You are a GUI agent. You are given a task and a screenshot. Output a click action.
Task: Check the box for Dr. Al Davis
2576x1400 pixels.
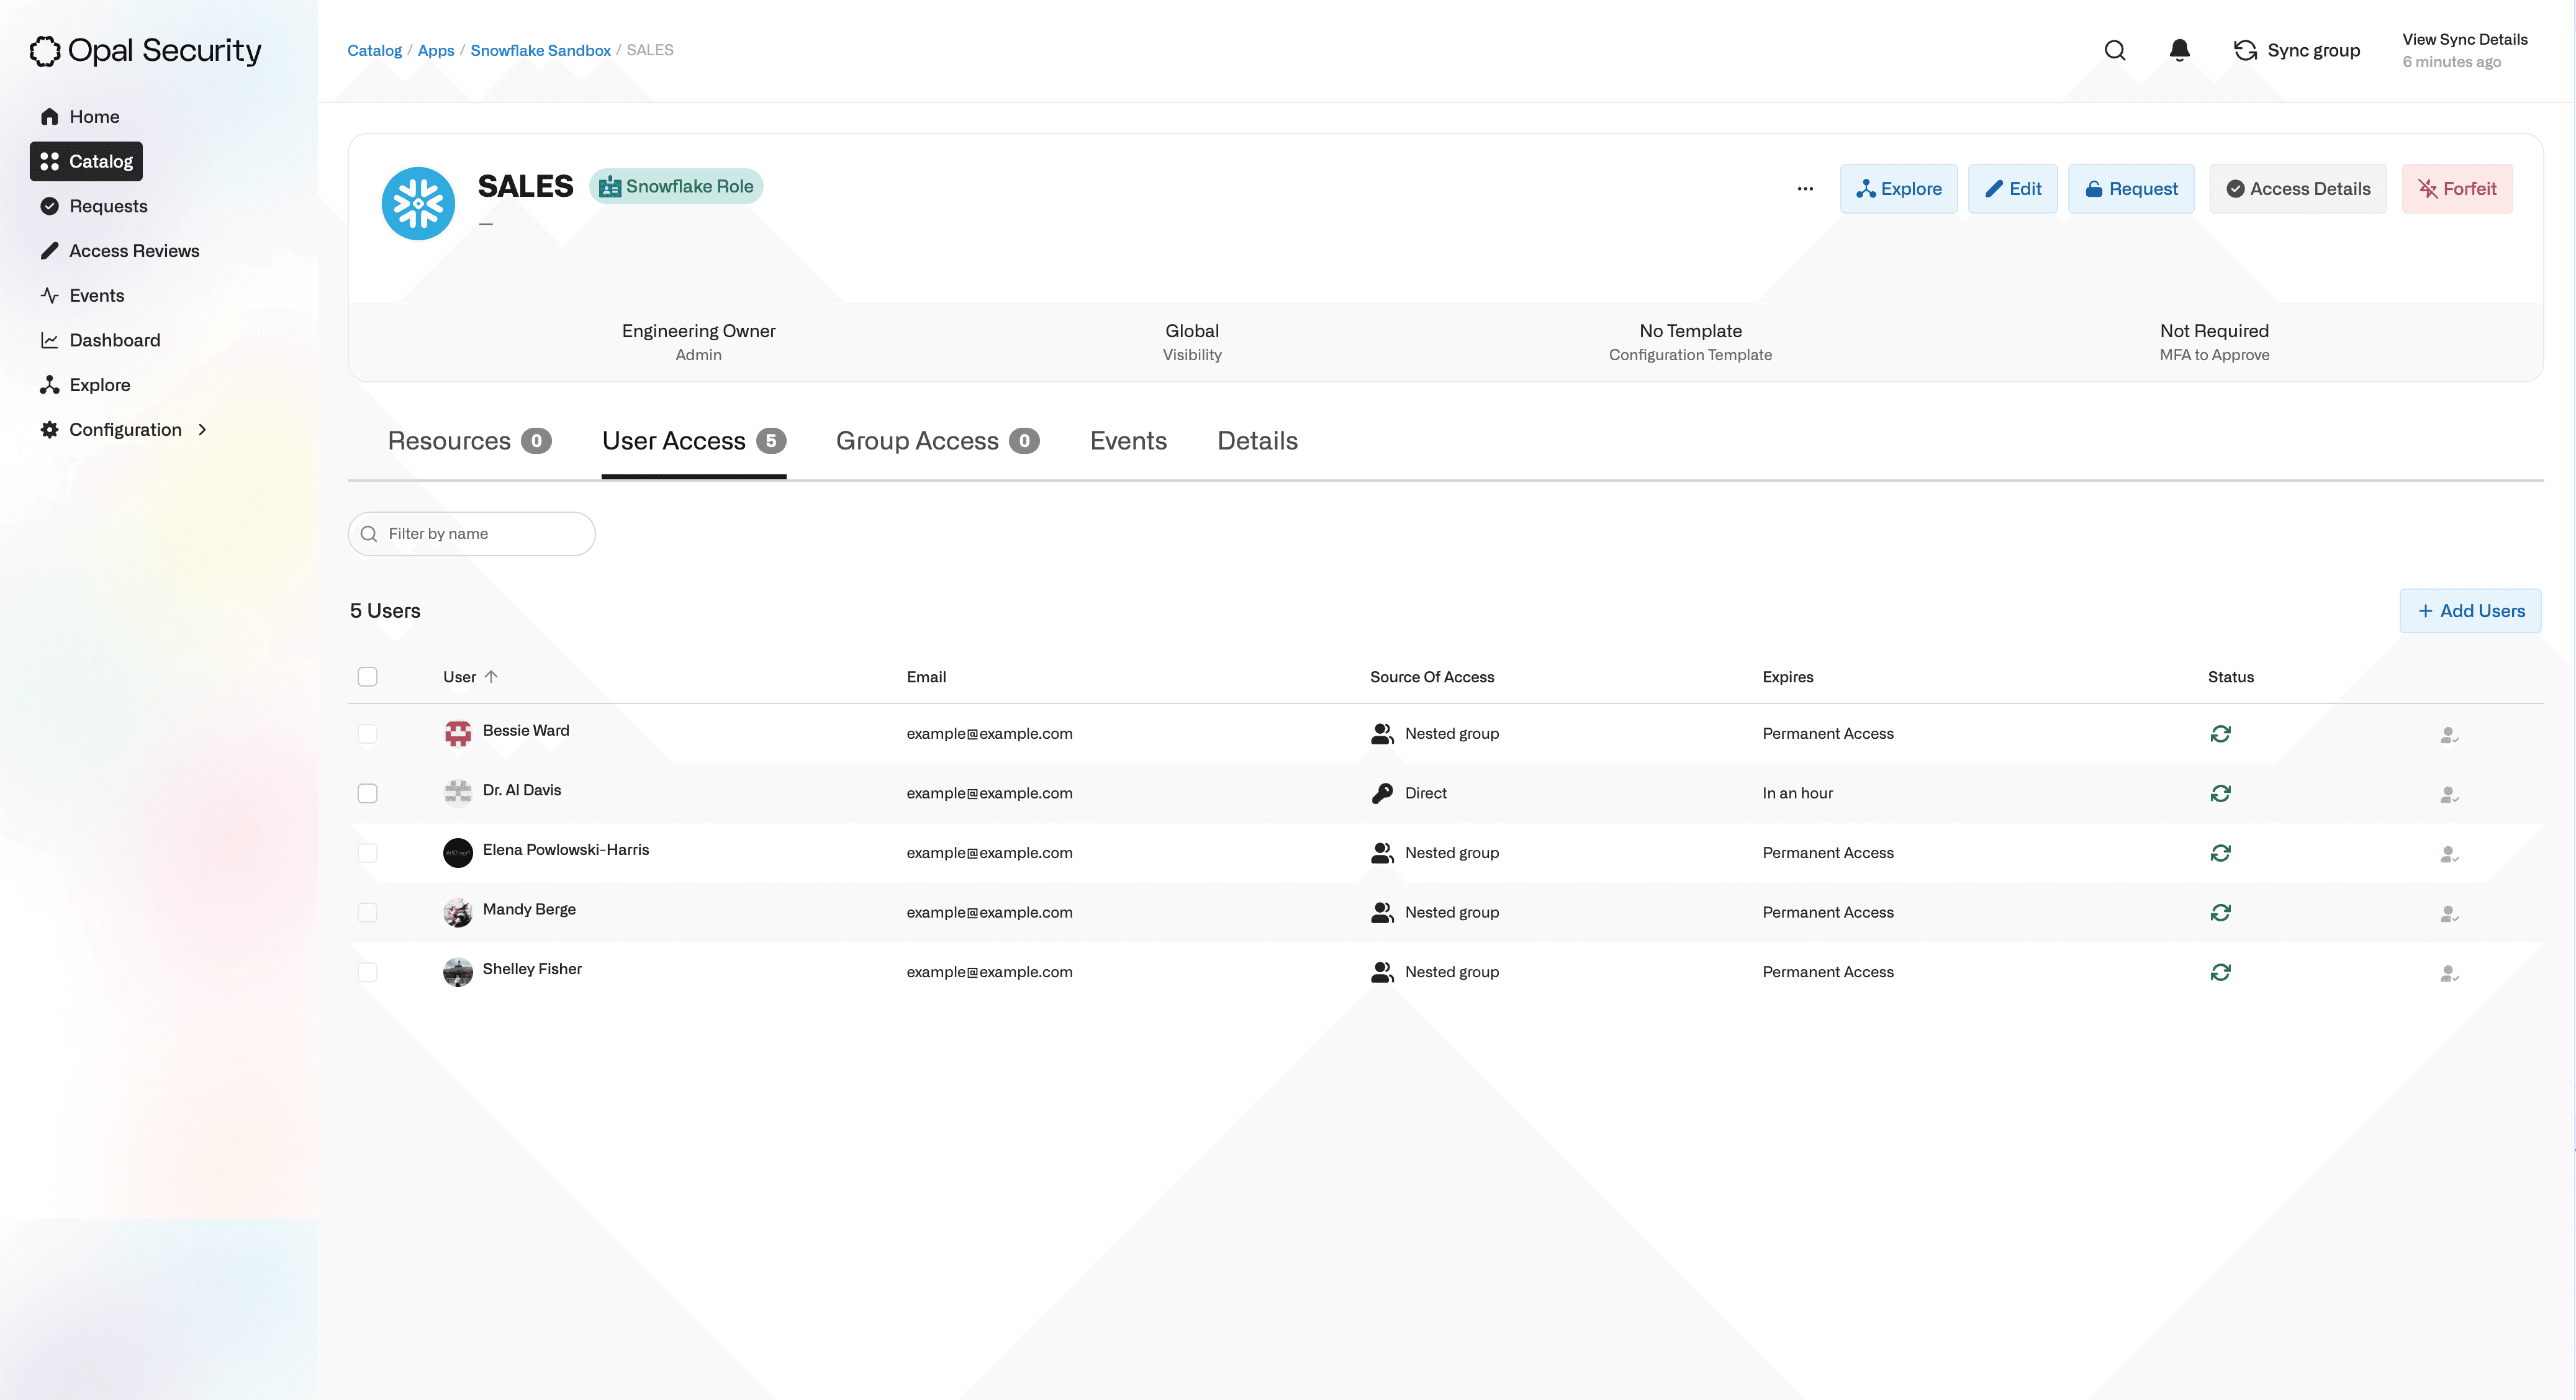click(367, 793)
